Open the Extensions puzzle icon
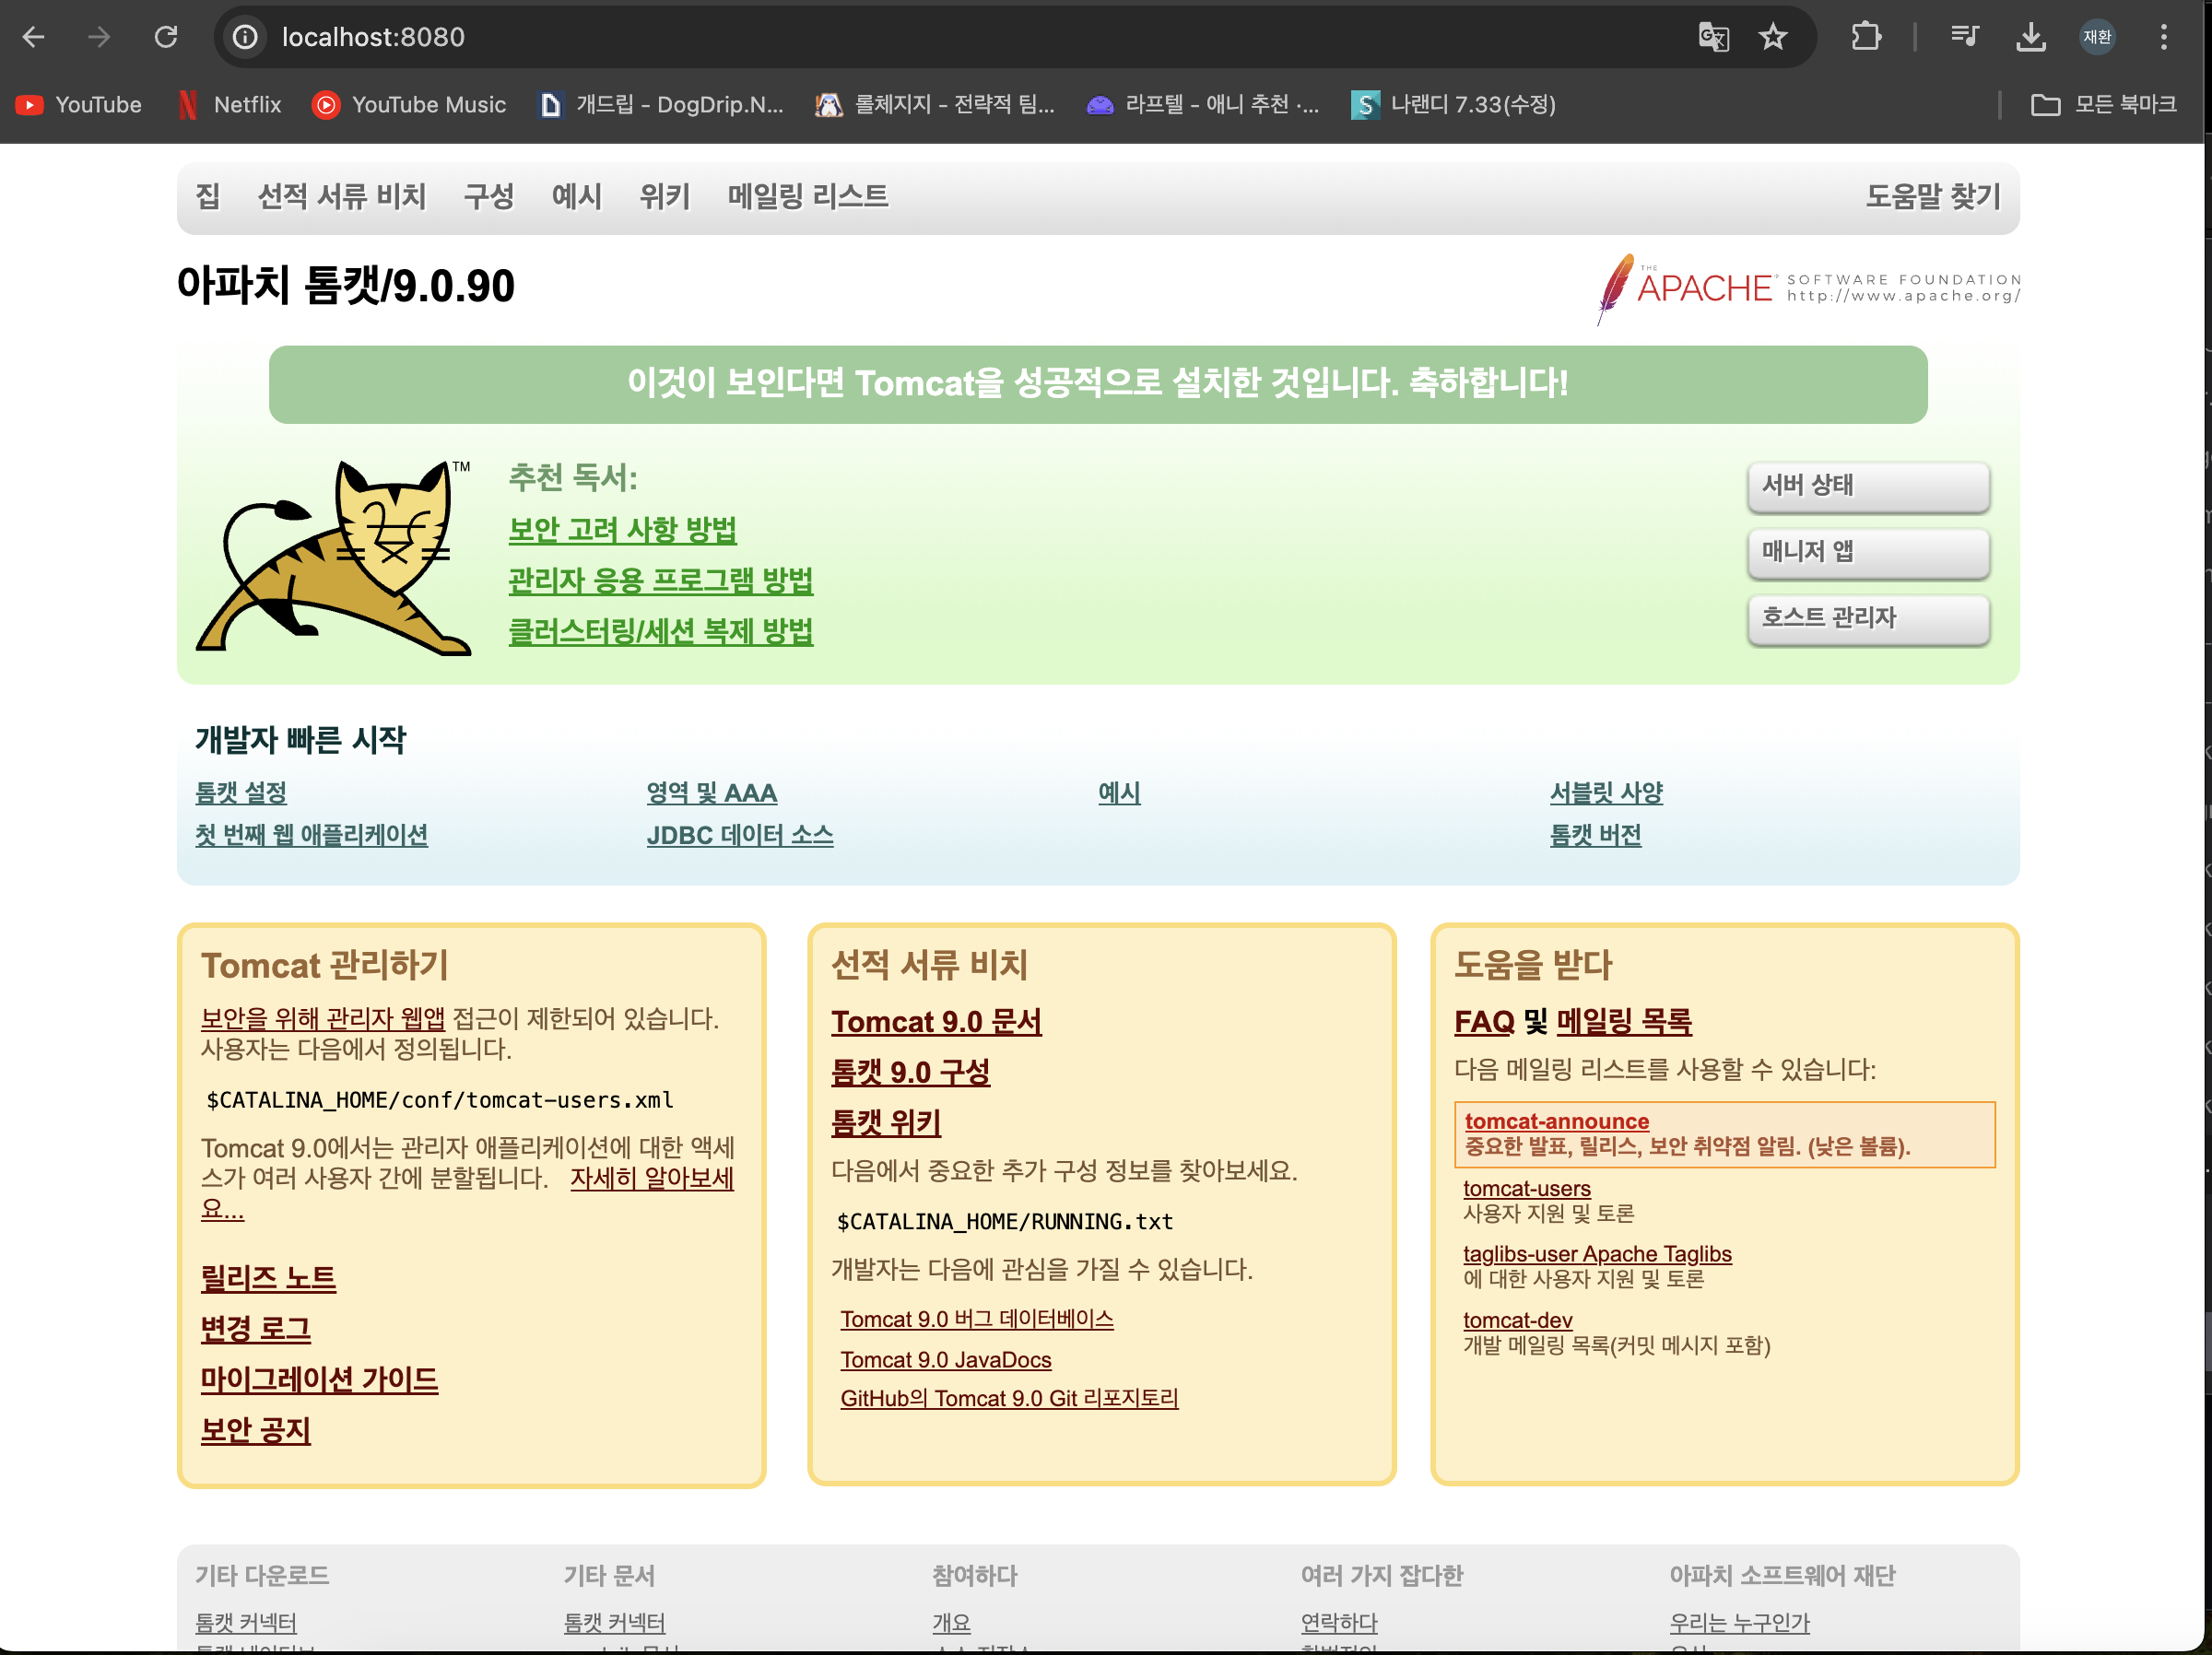Viewport: 2212px width, 1655px height. (1866, 37)
